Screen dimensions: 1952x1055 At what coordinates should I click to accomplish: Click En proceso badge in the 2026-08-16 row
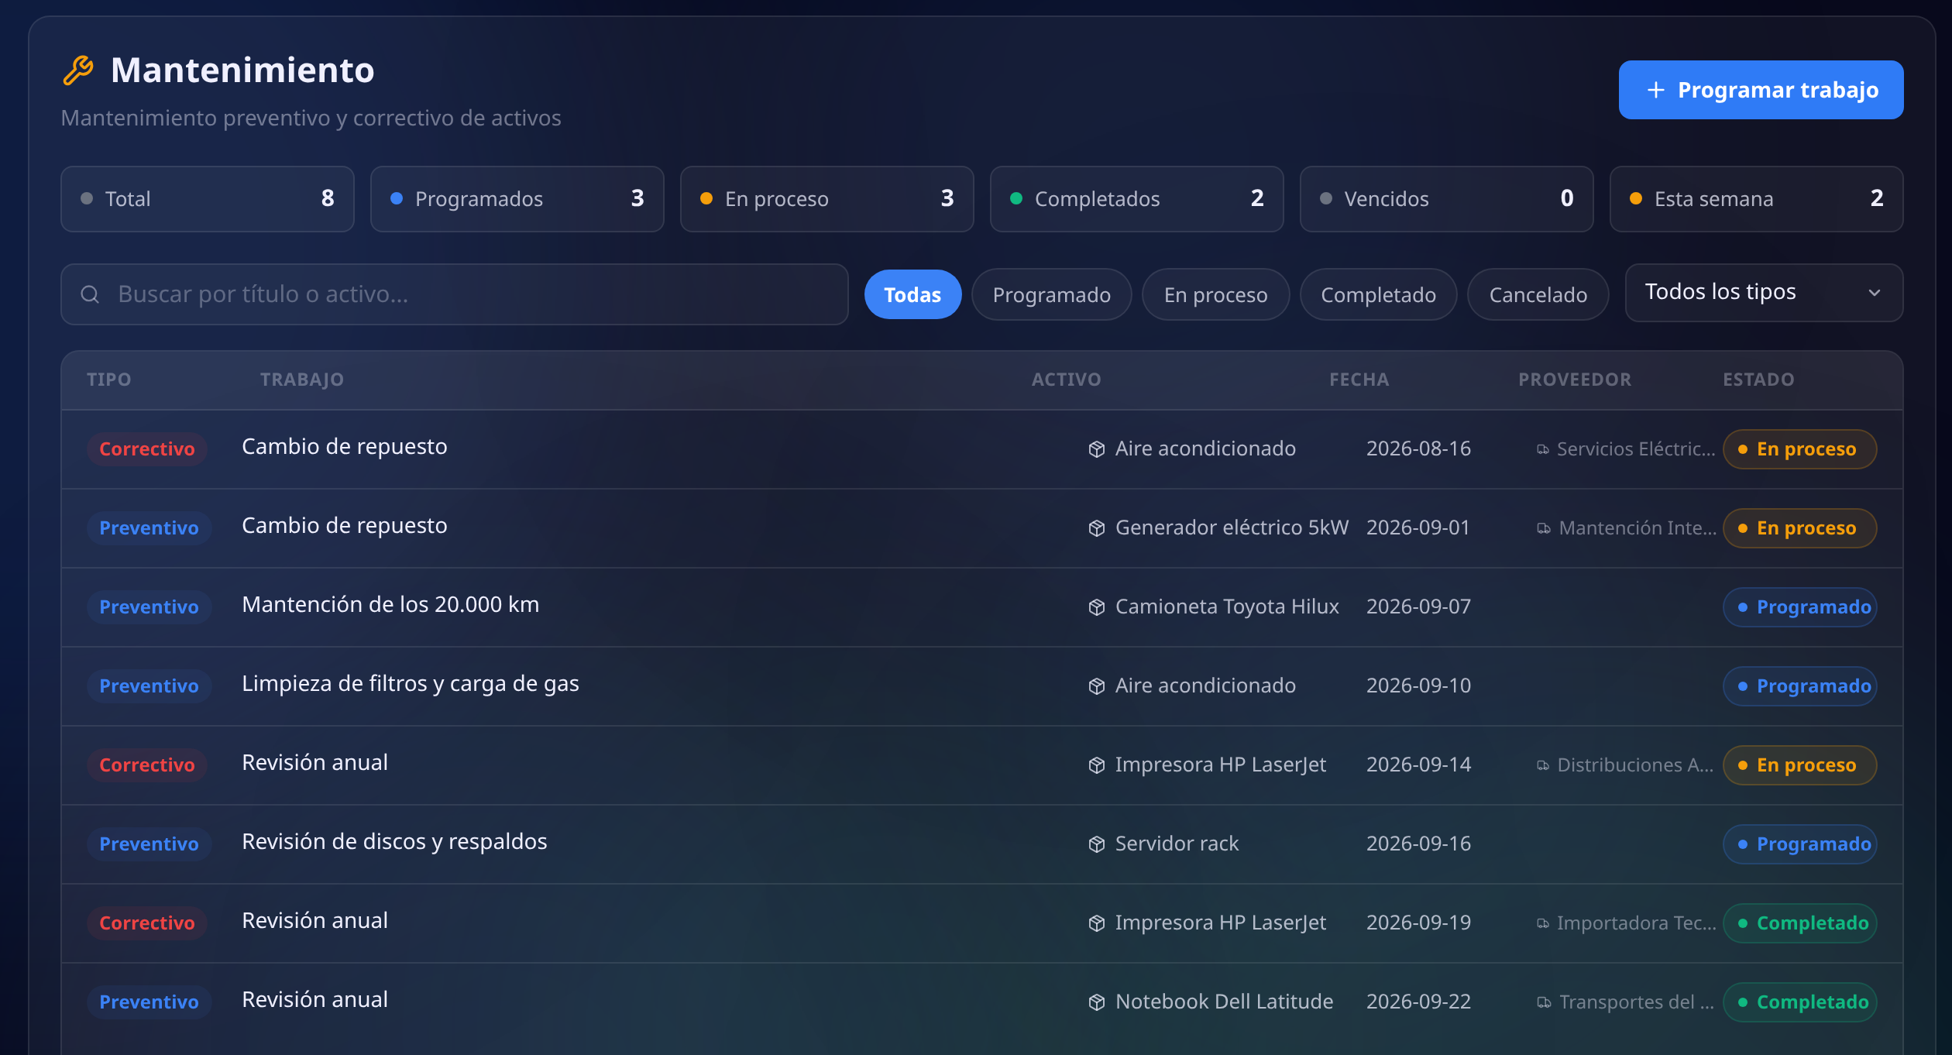(x=1799, y=449)
